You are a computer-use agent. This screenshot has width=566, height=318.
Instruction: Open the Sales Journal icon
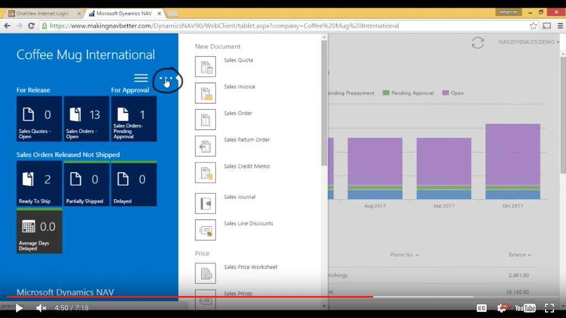click(206, 204)
